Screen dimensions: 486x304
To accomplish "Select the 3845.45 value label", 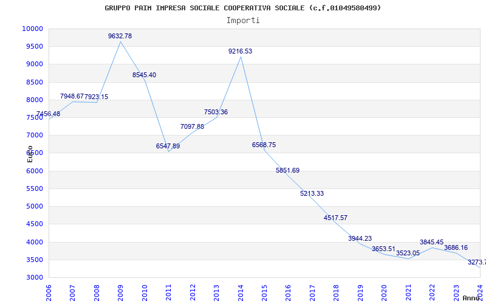I will (x=432, y=242).
